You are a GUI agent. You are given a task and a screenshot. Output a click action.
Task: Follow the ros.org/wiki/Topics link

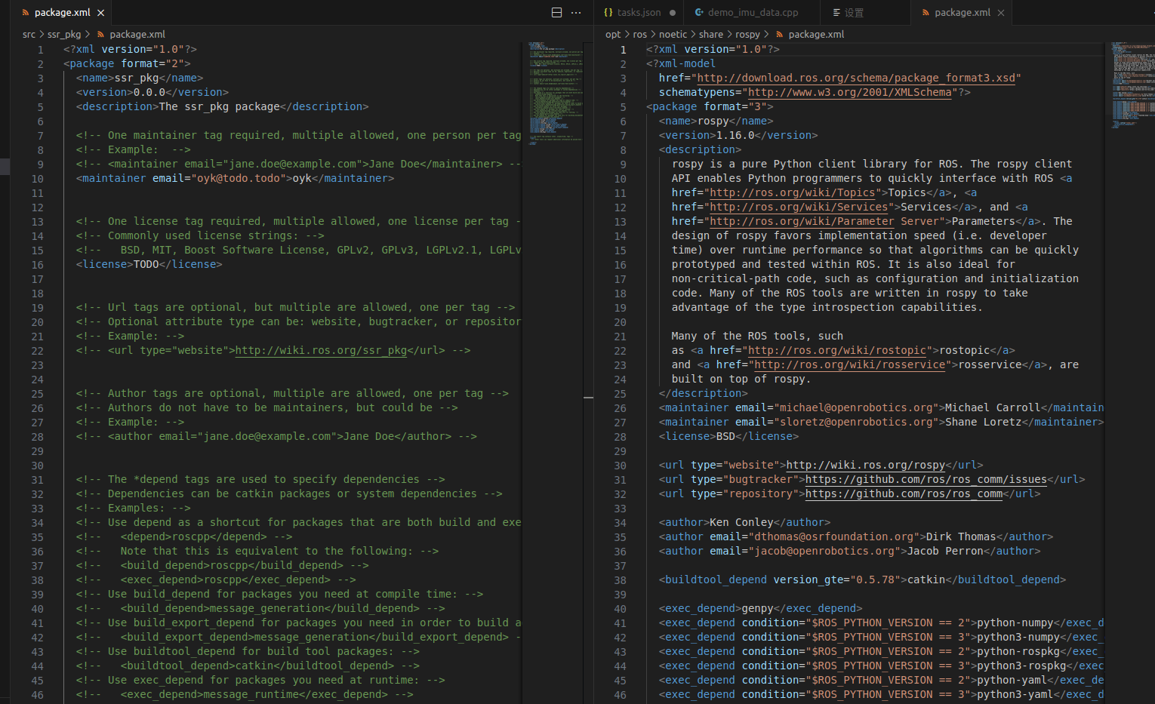click(x=793, y=192)
